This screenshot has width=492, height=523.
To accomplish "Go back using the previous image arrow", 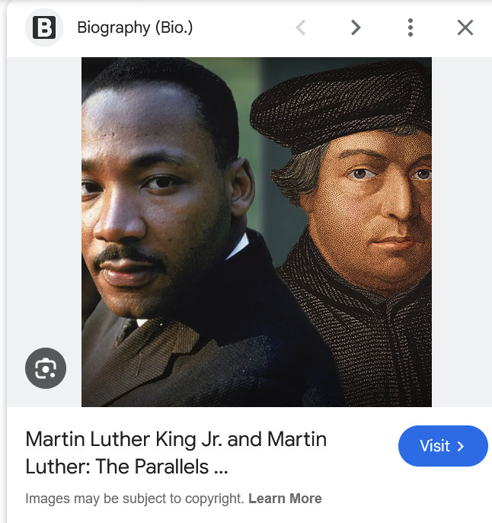I will coord(301,27).
